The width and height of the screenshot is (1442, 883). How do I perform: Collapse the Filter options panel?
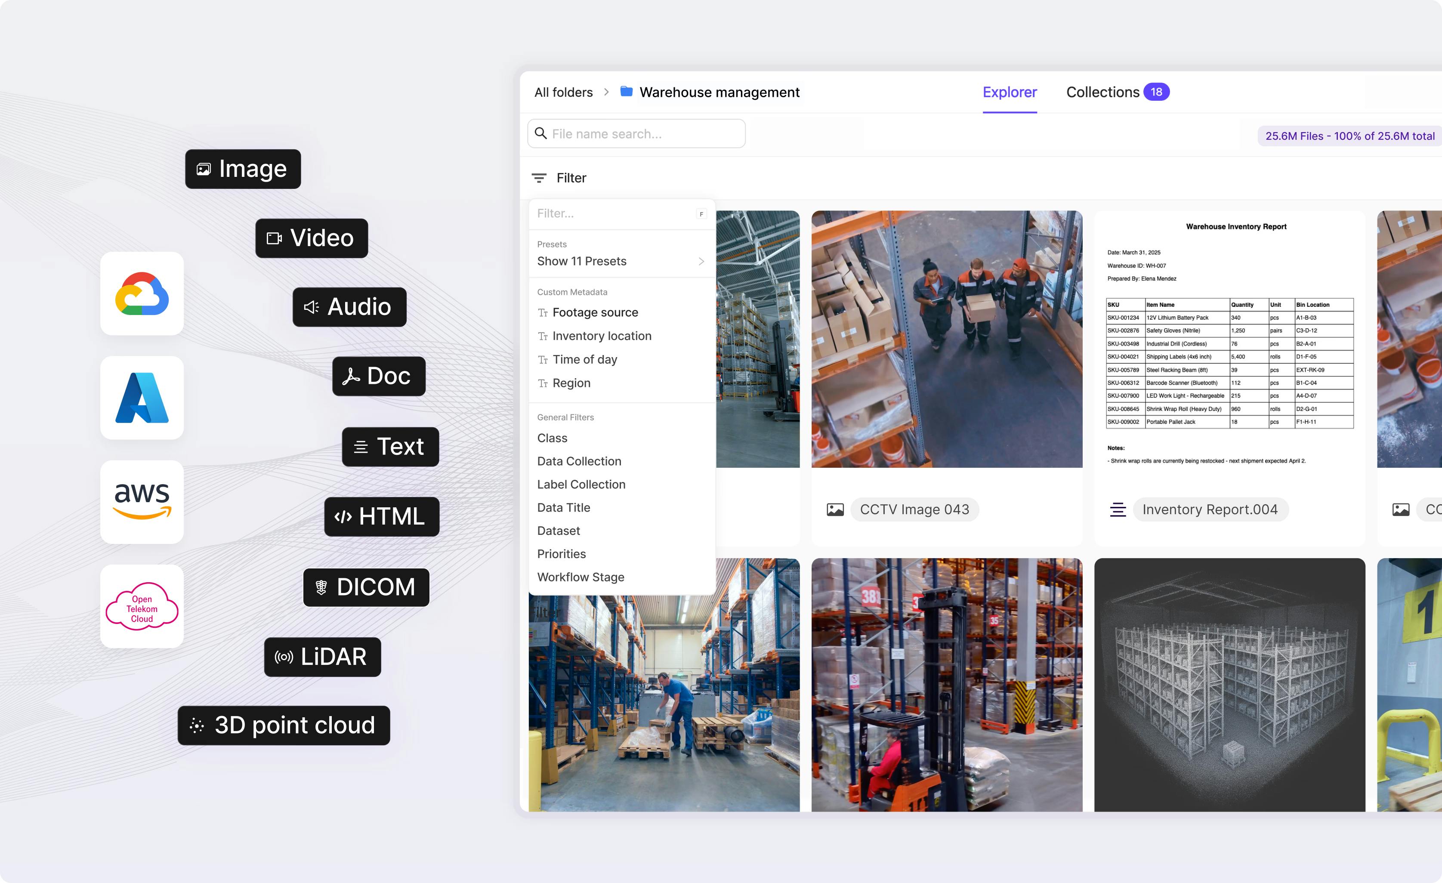pyautogui.click(x=558, y=177)
